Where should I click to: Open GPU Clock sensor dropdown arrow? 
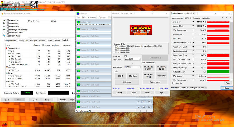coord(193,22)
